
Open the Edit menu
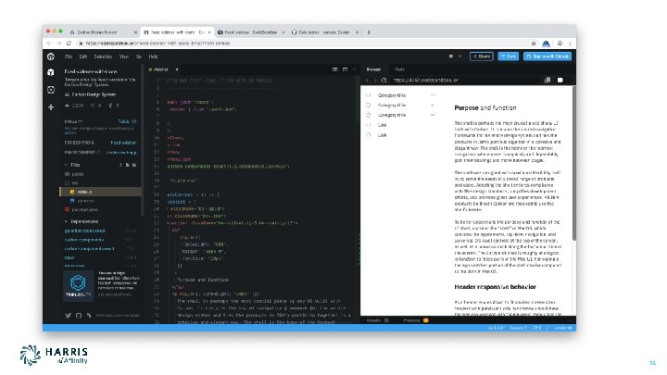(83, 56)
